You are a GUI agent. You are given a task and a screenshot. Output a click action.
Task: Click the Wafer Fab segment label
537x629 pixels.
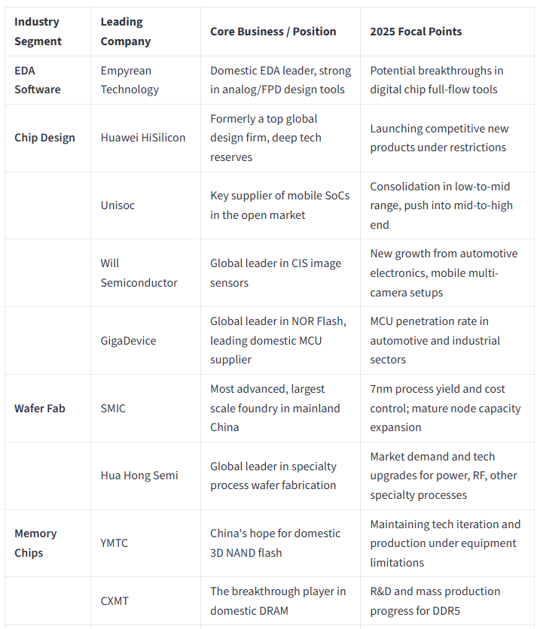(x=40, y=409)
